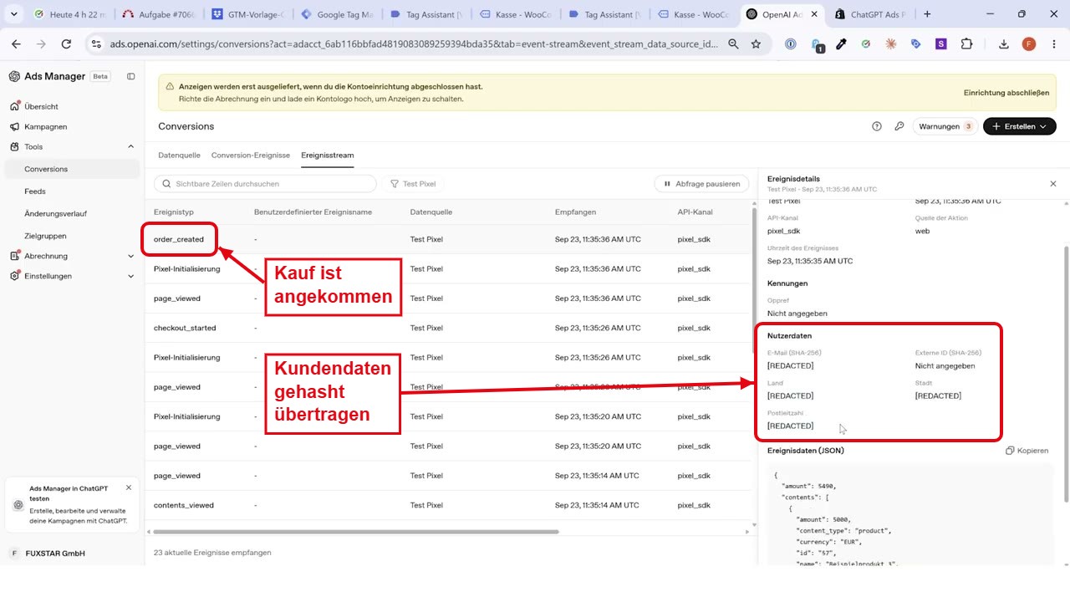
Task: Click the zoom magnifier icon in the address bar
Action: [x=733, y=44]
